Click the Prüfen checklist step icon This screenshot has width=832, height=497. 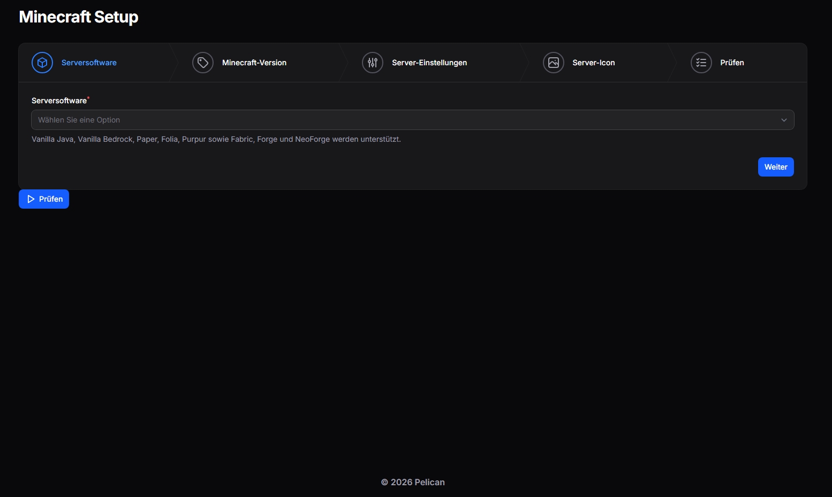click(x=701, y=63)
